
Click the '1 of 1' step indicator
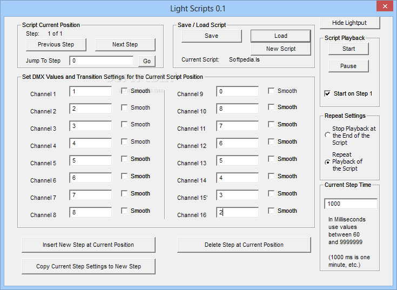[55, 33]
